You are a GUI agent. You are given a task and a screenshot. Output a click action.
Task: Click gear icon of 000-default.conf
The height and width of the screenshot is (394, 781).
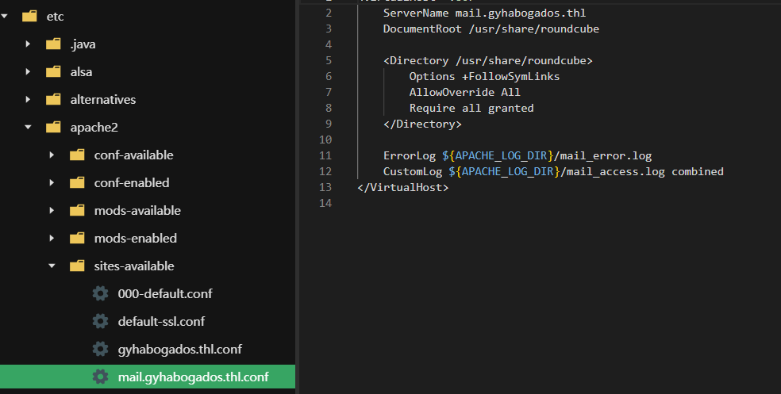tap(100, 293)
